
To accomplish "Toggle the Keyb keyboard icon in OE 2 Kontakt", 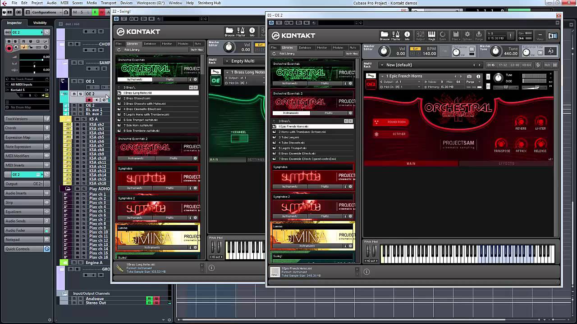I will (x=431, y=36).
